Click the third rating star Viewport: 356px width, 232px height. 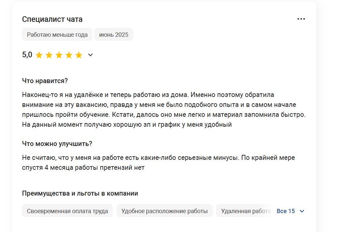click(59, 55)
